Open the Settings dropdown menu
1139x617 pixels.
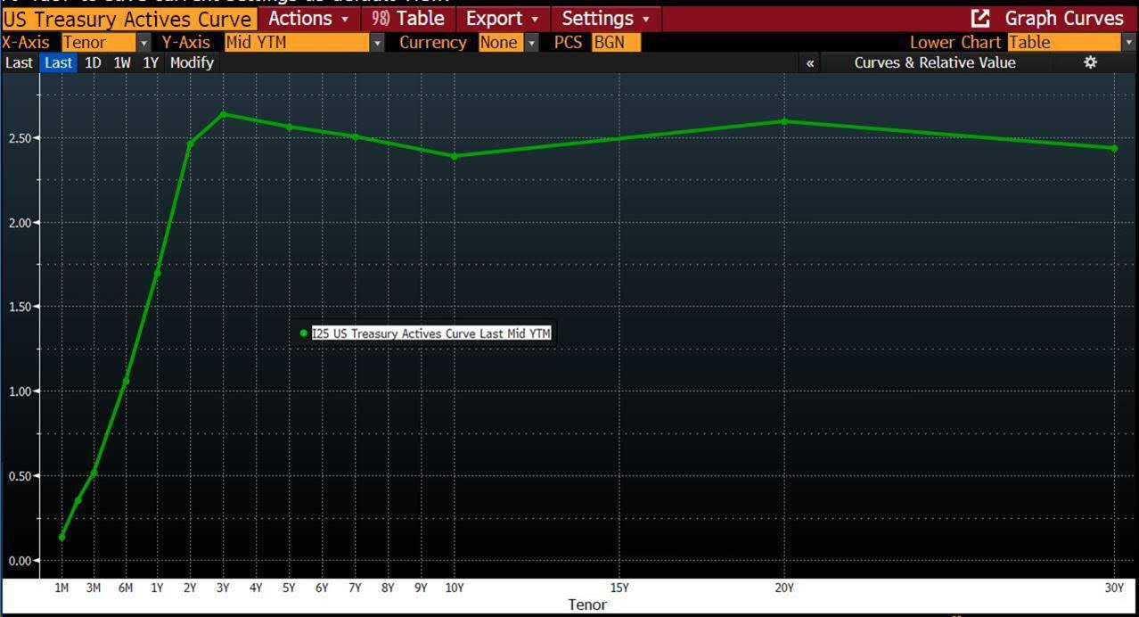[x=605, y=18]
